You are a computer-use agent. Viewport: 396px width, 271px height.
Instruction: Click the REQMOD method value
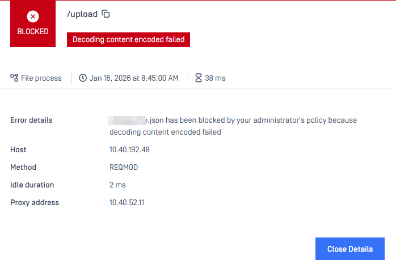pyautogui.click(x=124, y=168)
